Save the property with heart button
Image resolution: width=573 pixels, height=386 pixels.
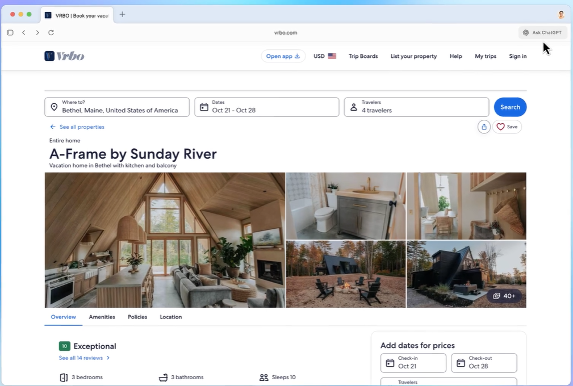coord(507,127)
